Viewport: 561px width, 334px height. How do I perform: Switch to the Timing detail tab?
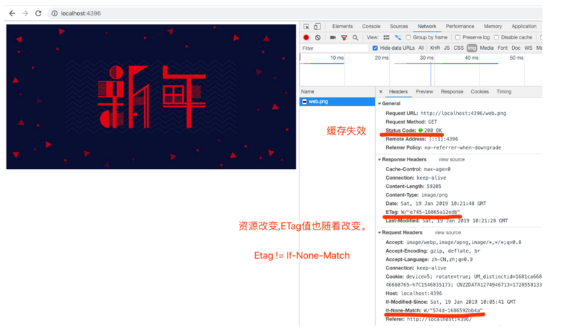click(x=503, y=92)
